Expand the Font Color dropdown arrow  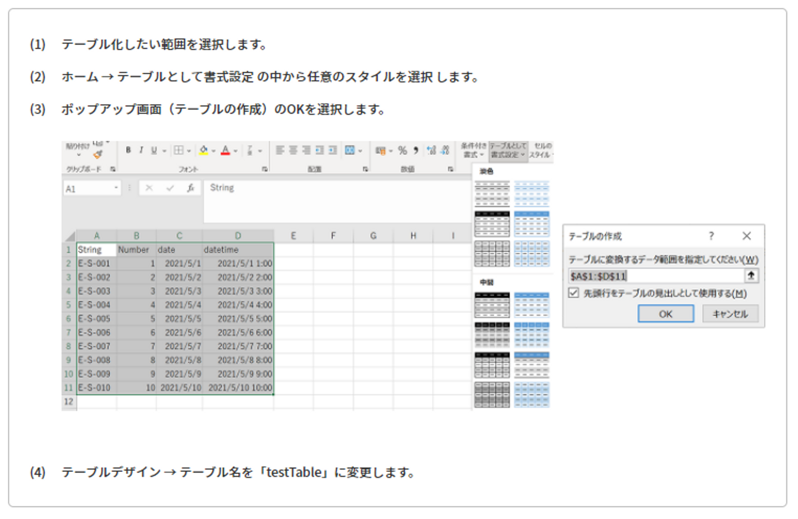[236, 151]
